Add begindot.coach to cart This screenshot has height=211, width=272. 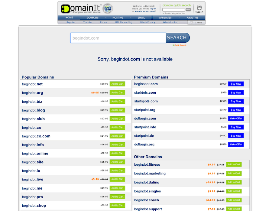pos(234,200)
